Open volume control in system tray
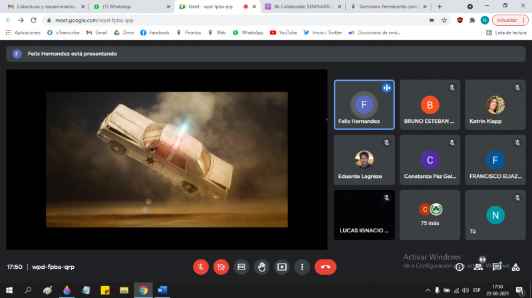 (x=465, y=290)
